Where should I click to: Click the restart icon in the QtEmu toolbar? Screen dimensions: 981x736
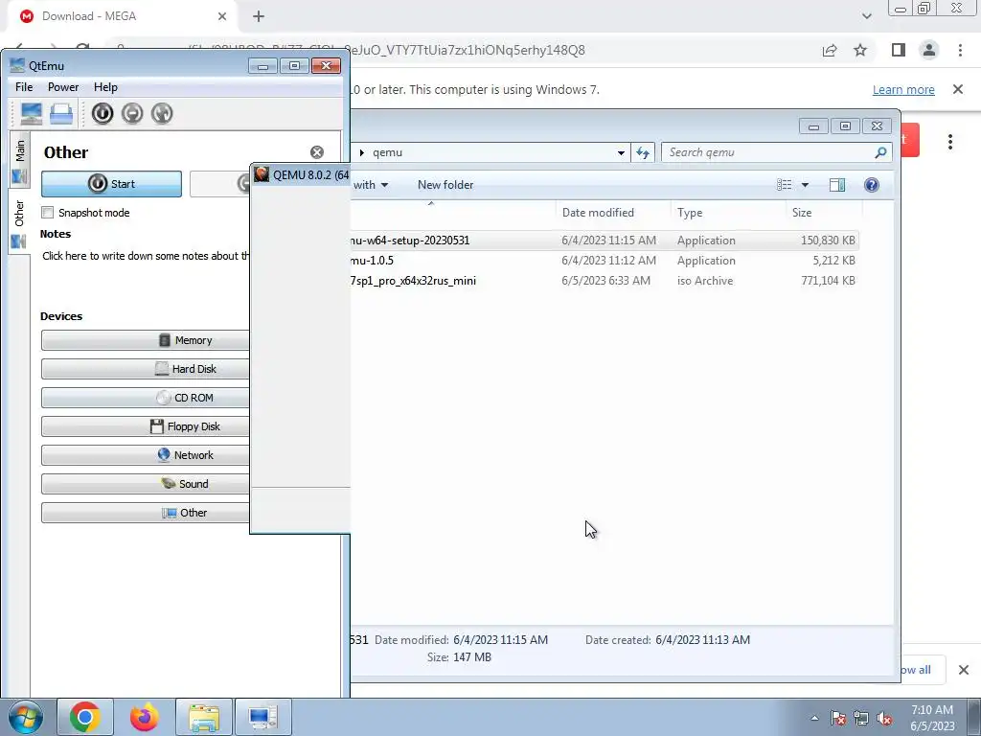click(161, 113)
